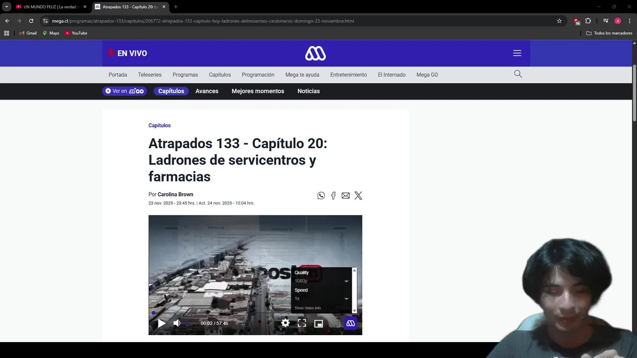Screen dimensions: 637x358
Task: Seek along the video progress bar
Action: coord(255,313)
